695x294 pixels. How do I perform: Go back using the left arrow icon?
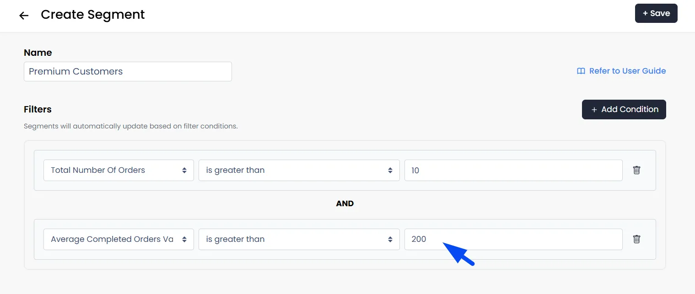click(24, 16)
